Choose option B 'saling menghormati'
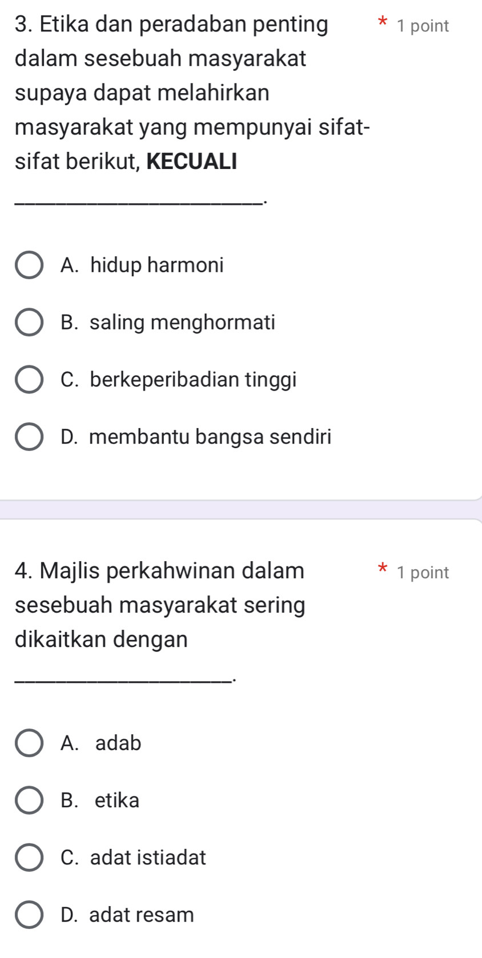Viewport: 482px width, 958px height. tap(29, 323)
